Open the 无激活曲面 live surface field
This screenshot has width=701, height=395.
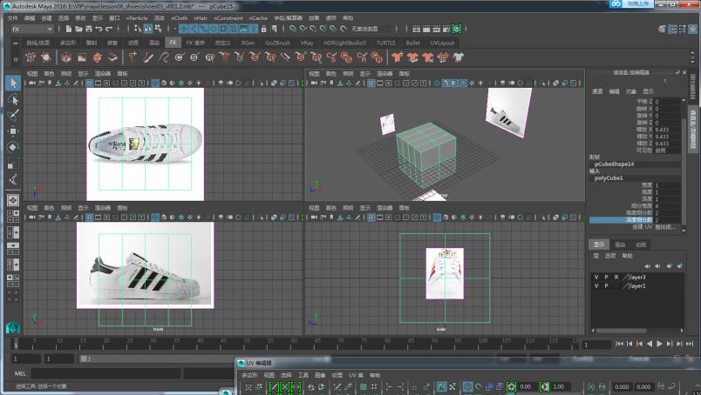[x=371, y=29]
